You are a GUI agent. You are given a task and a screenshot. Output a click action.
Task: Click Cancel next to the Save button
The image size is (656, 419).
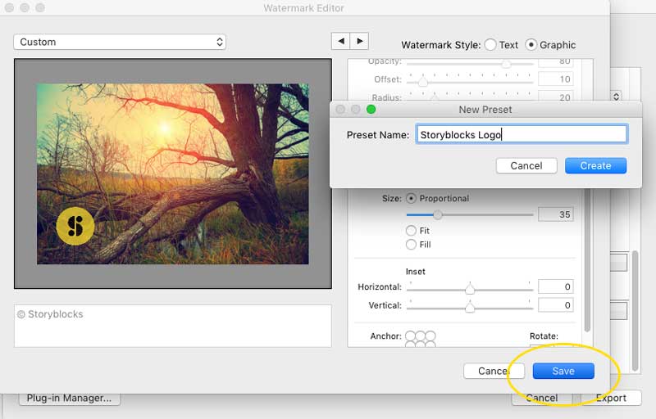[494, 371]
